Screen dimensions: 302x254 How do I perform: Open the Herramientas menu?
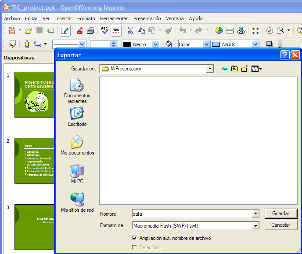114,18
